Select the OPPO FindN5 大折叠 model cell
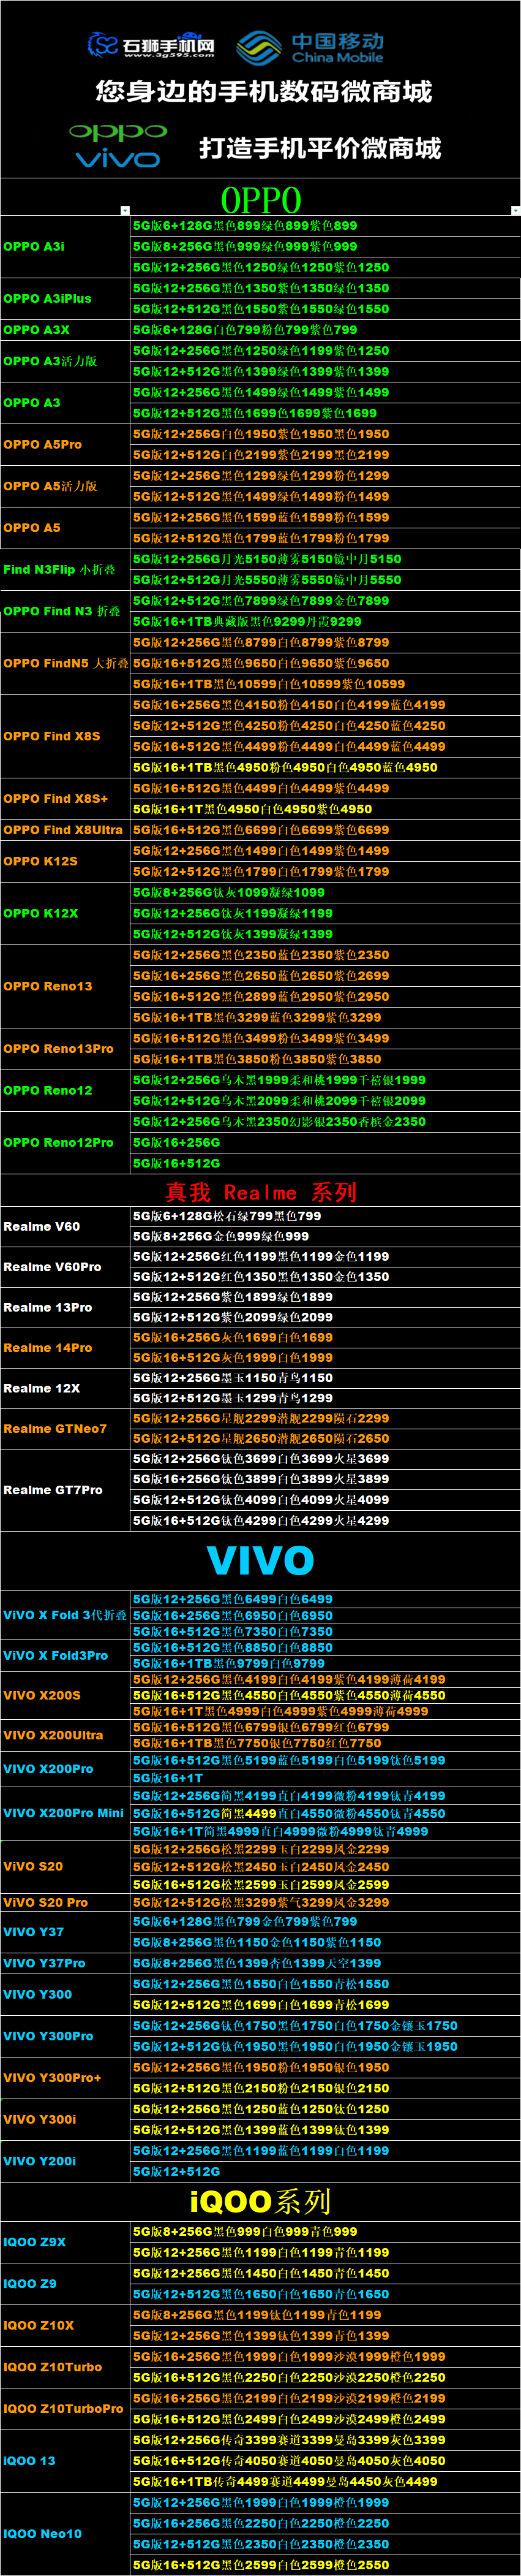This screenshot has width=521, height=2576. click(x=66, y=663)
